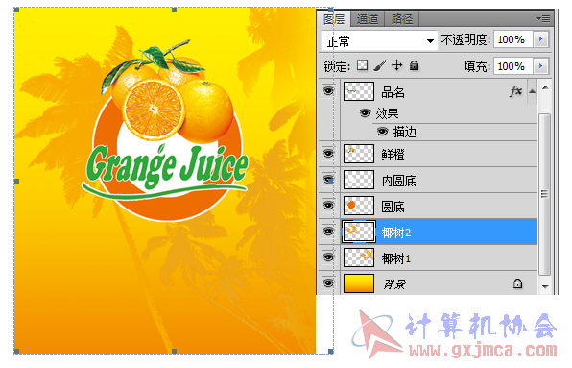Click the 椰树1 layer thumbnail
572x368 pixels.
pos(359,258)
